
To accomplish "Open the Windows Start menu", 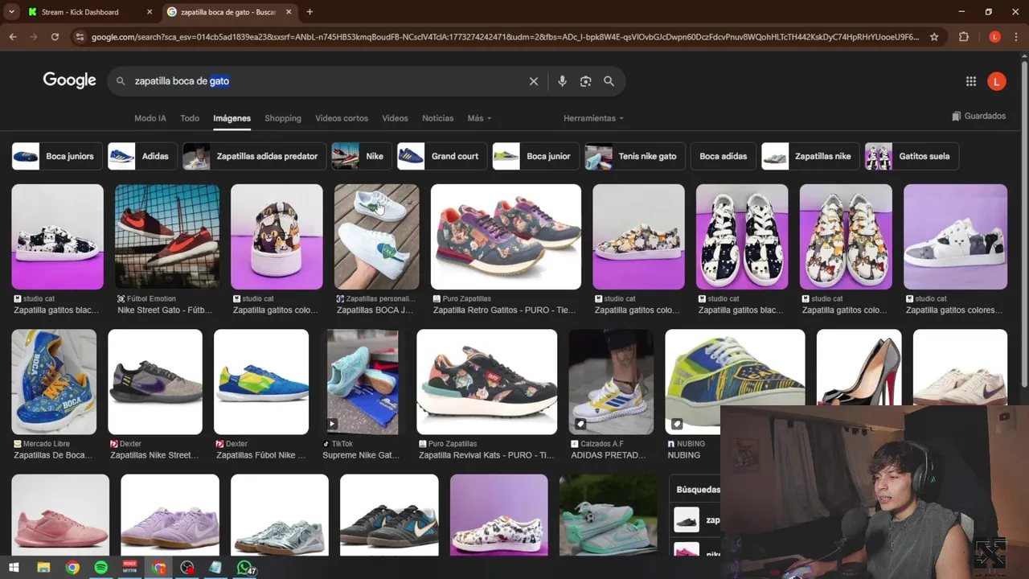I will click(14, 568).
